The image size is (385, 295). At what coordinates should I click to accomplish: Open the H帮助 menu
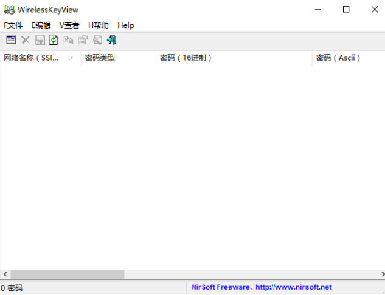[98, 25]
